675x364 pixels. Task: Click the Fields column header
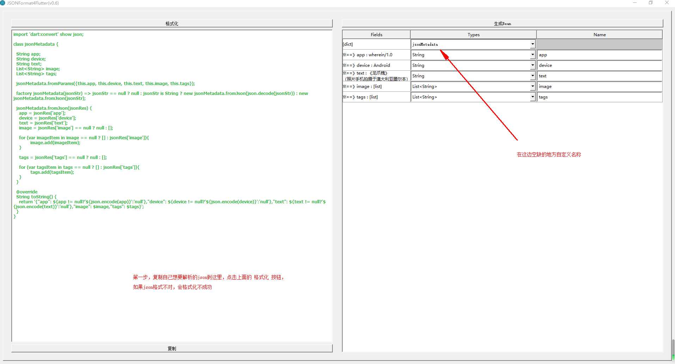click(x=376, y=34)
